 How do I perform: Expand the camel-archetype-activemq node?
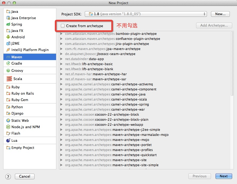click(x=61, y=84)
